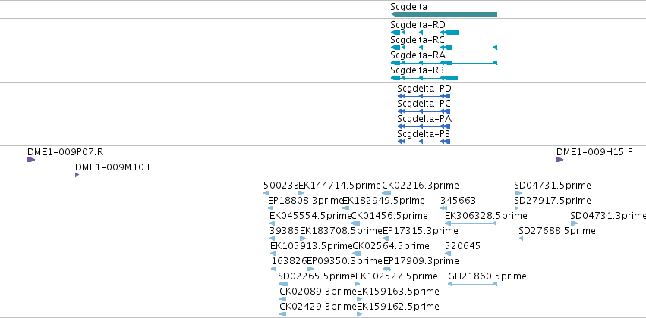This screenshot has height=318, width=646.
Task: Select the CK02216.3prime EST glyph
Action: pos(386,193)
